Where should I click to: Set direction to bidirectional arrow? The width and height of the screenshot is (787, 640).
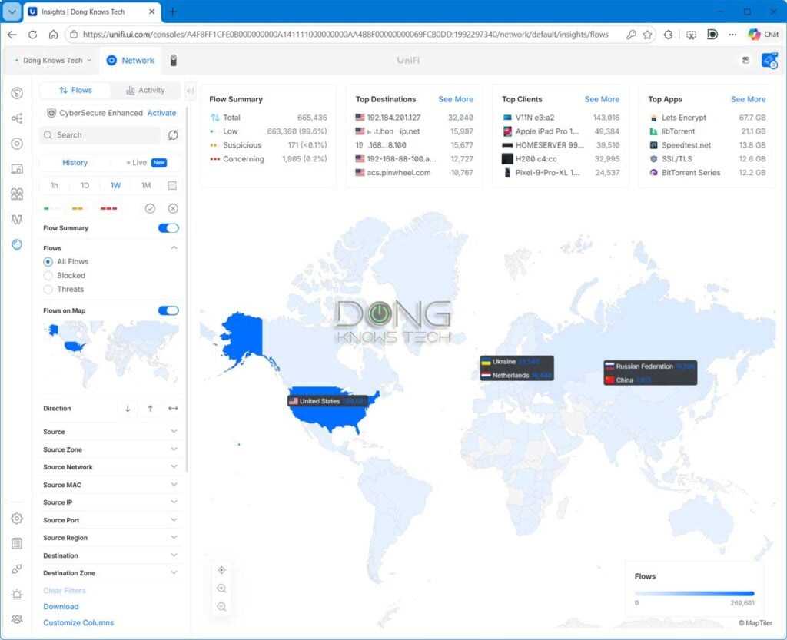pos(173,408)
